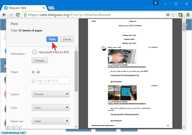Open the green extension icon in the toolbar
The image size is (192, 135).
click(180, 15)
